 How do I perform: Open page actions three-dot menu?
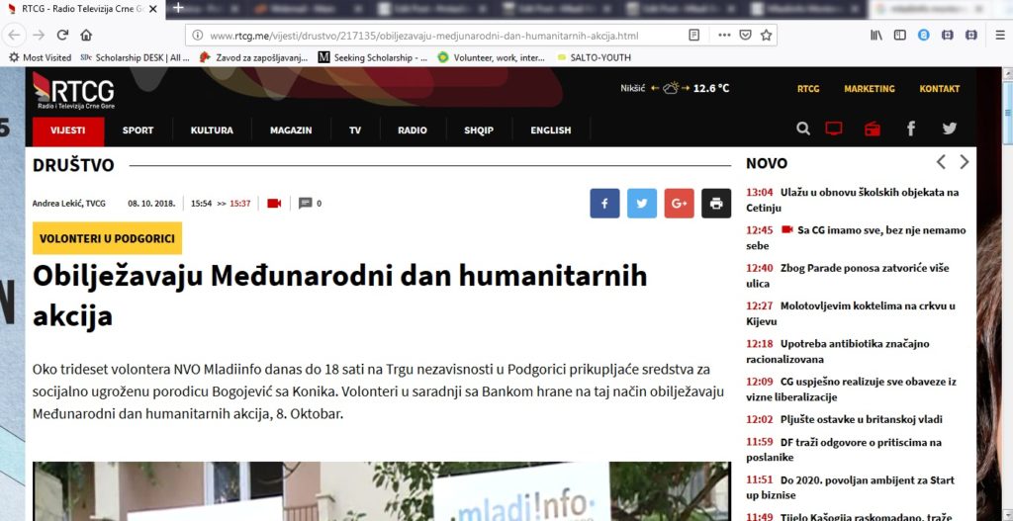click(x=724, y=35)
